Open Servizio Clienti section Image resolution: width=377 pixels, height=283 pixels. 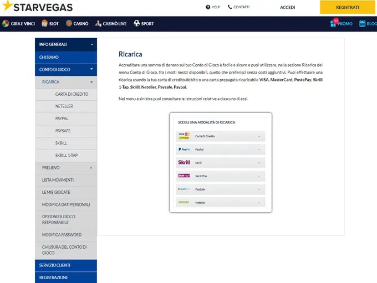pyautogui.click(x=66, y=265)
